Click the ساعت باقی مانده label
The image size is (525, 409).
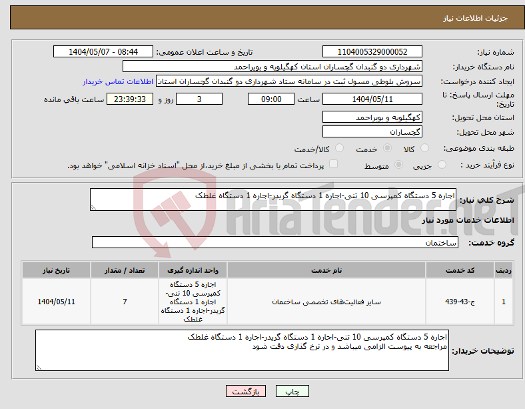click(x=74, y=99)
